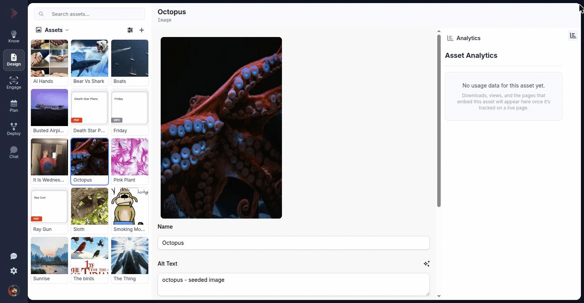Toggle the analytics panel icon

(x=573, y=35)
